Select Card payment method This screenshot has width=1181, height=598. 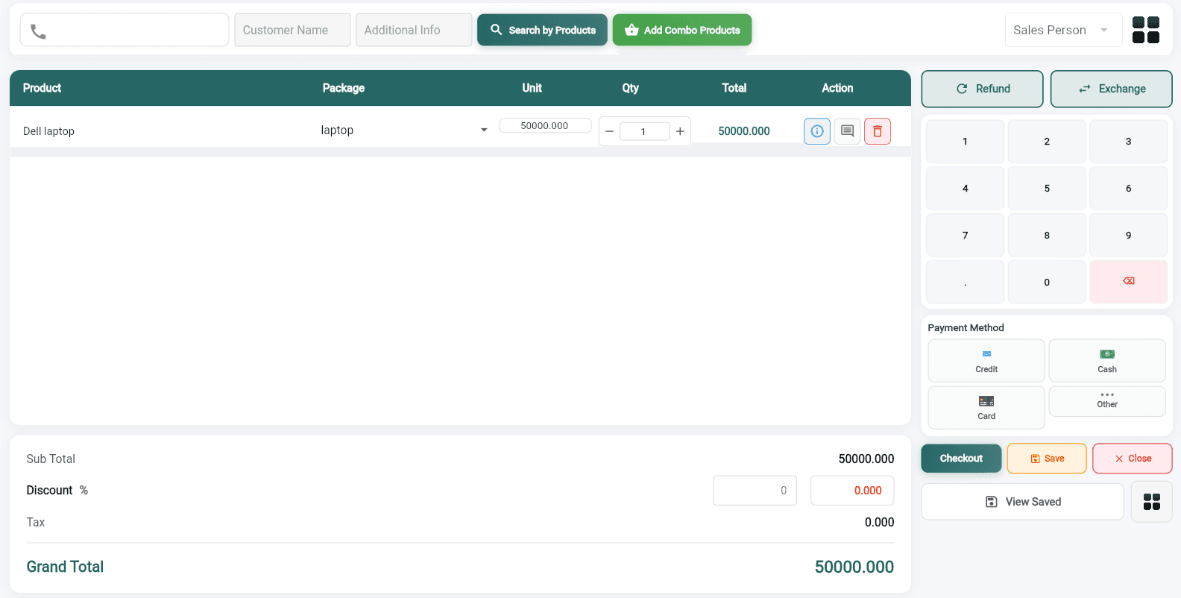pyautogui.click(x=986, y=408)
